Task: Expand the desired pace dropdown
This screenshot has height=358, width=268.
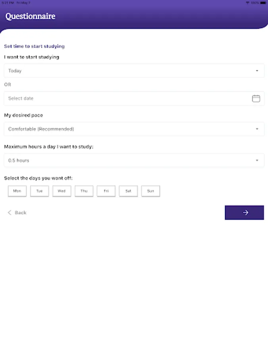Action: [x=134, y=129]
